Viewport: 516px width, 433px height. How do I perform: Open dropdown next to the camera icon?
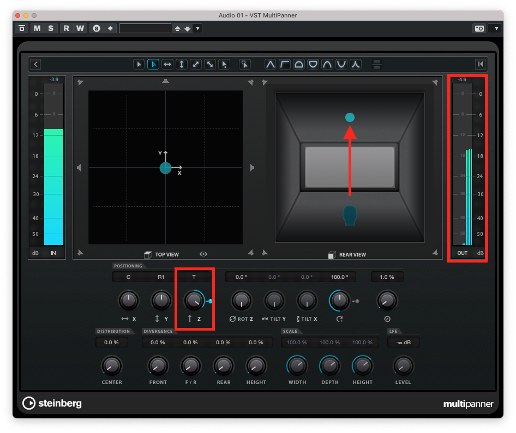click(495, 28)
